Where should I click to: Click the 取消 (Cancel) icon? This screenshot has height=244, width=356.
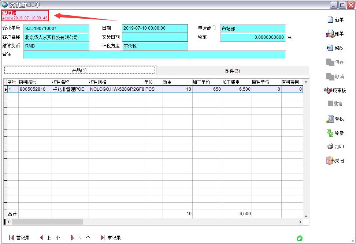pos(335,76)
